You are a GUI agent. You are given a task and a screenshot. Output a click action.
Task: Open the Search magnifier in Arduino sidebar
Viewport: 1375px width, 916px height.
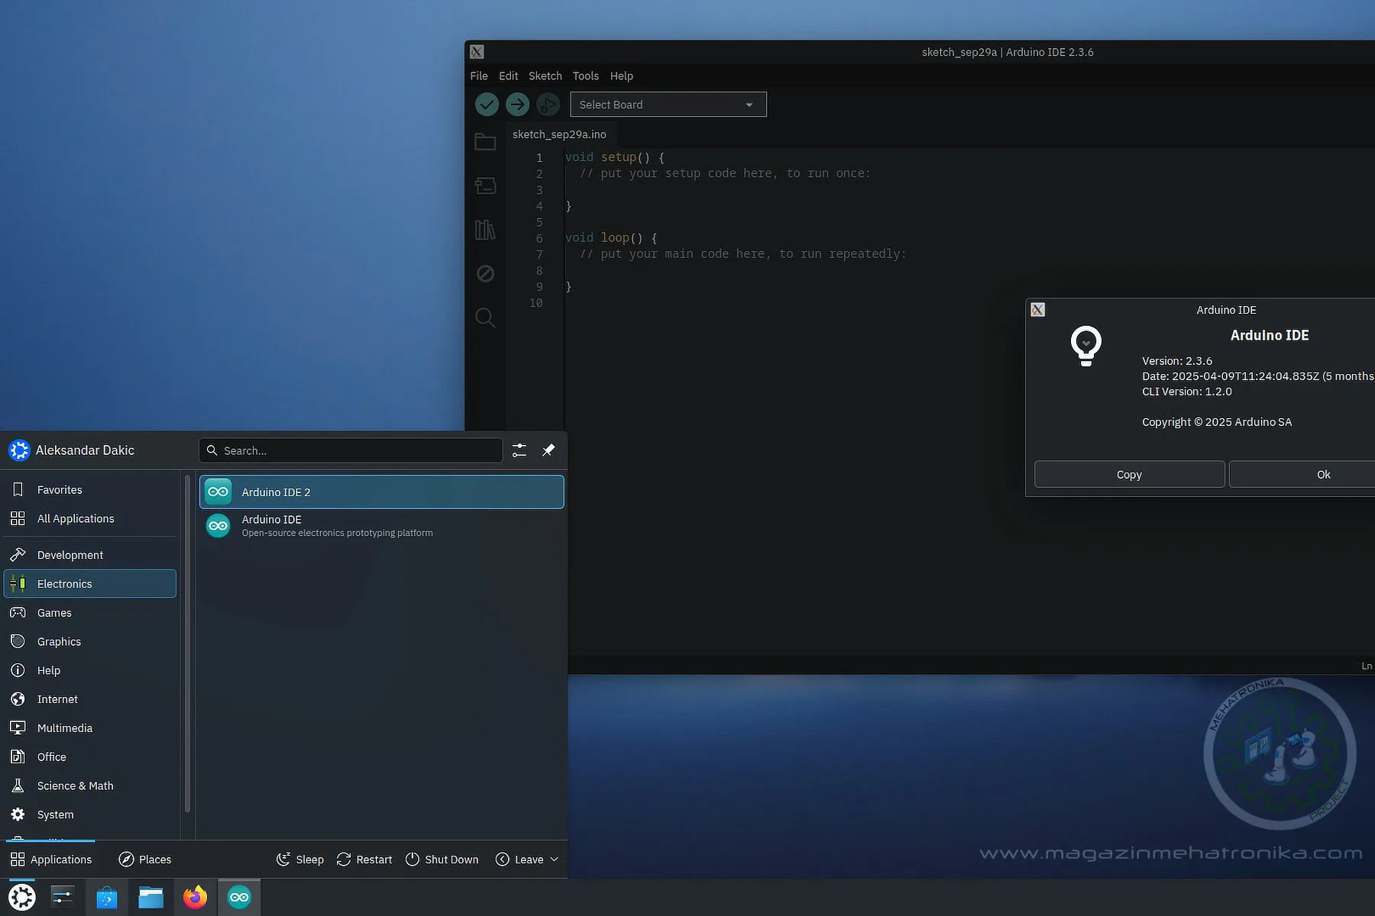coord(485,318)
